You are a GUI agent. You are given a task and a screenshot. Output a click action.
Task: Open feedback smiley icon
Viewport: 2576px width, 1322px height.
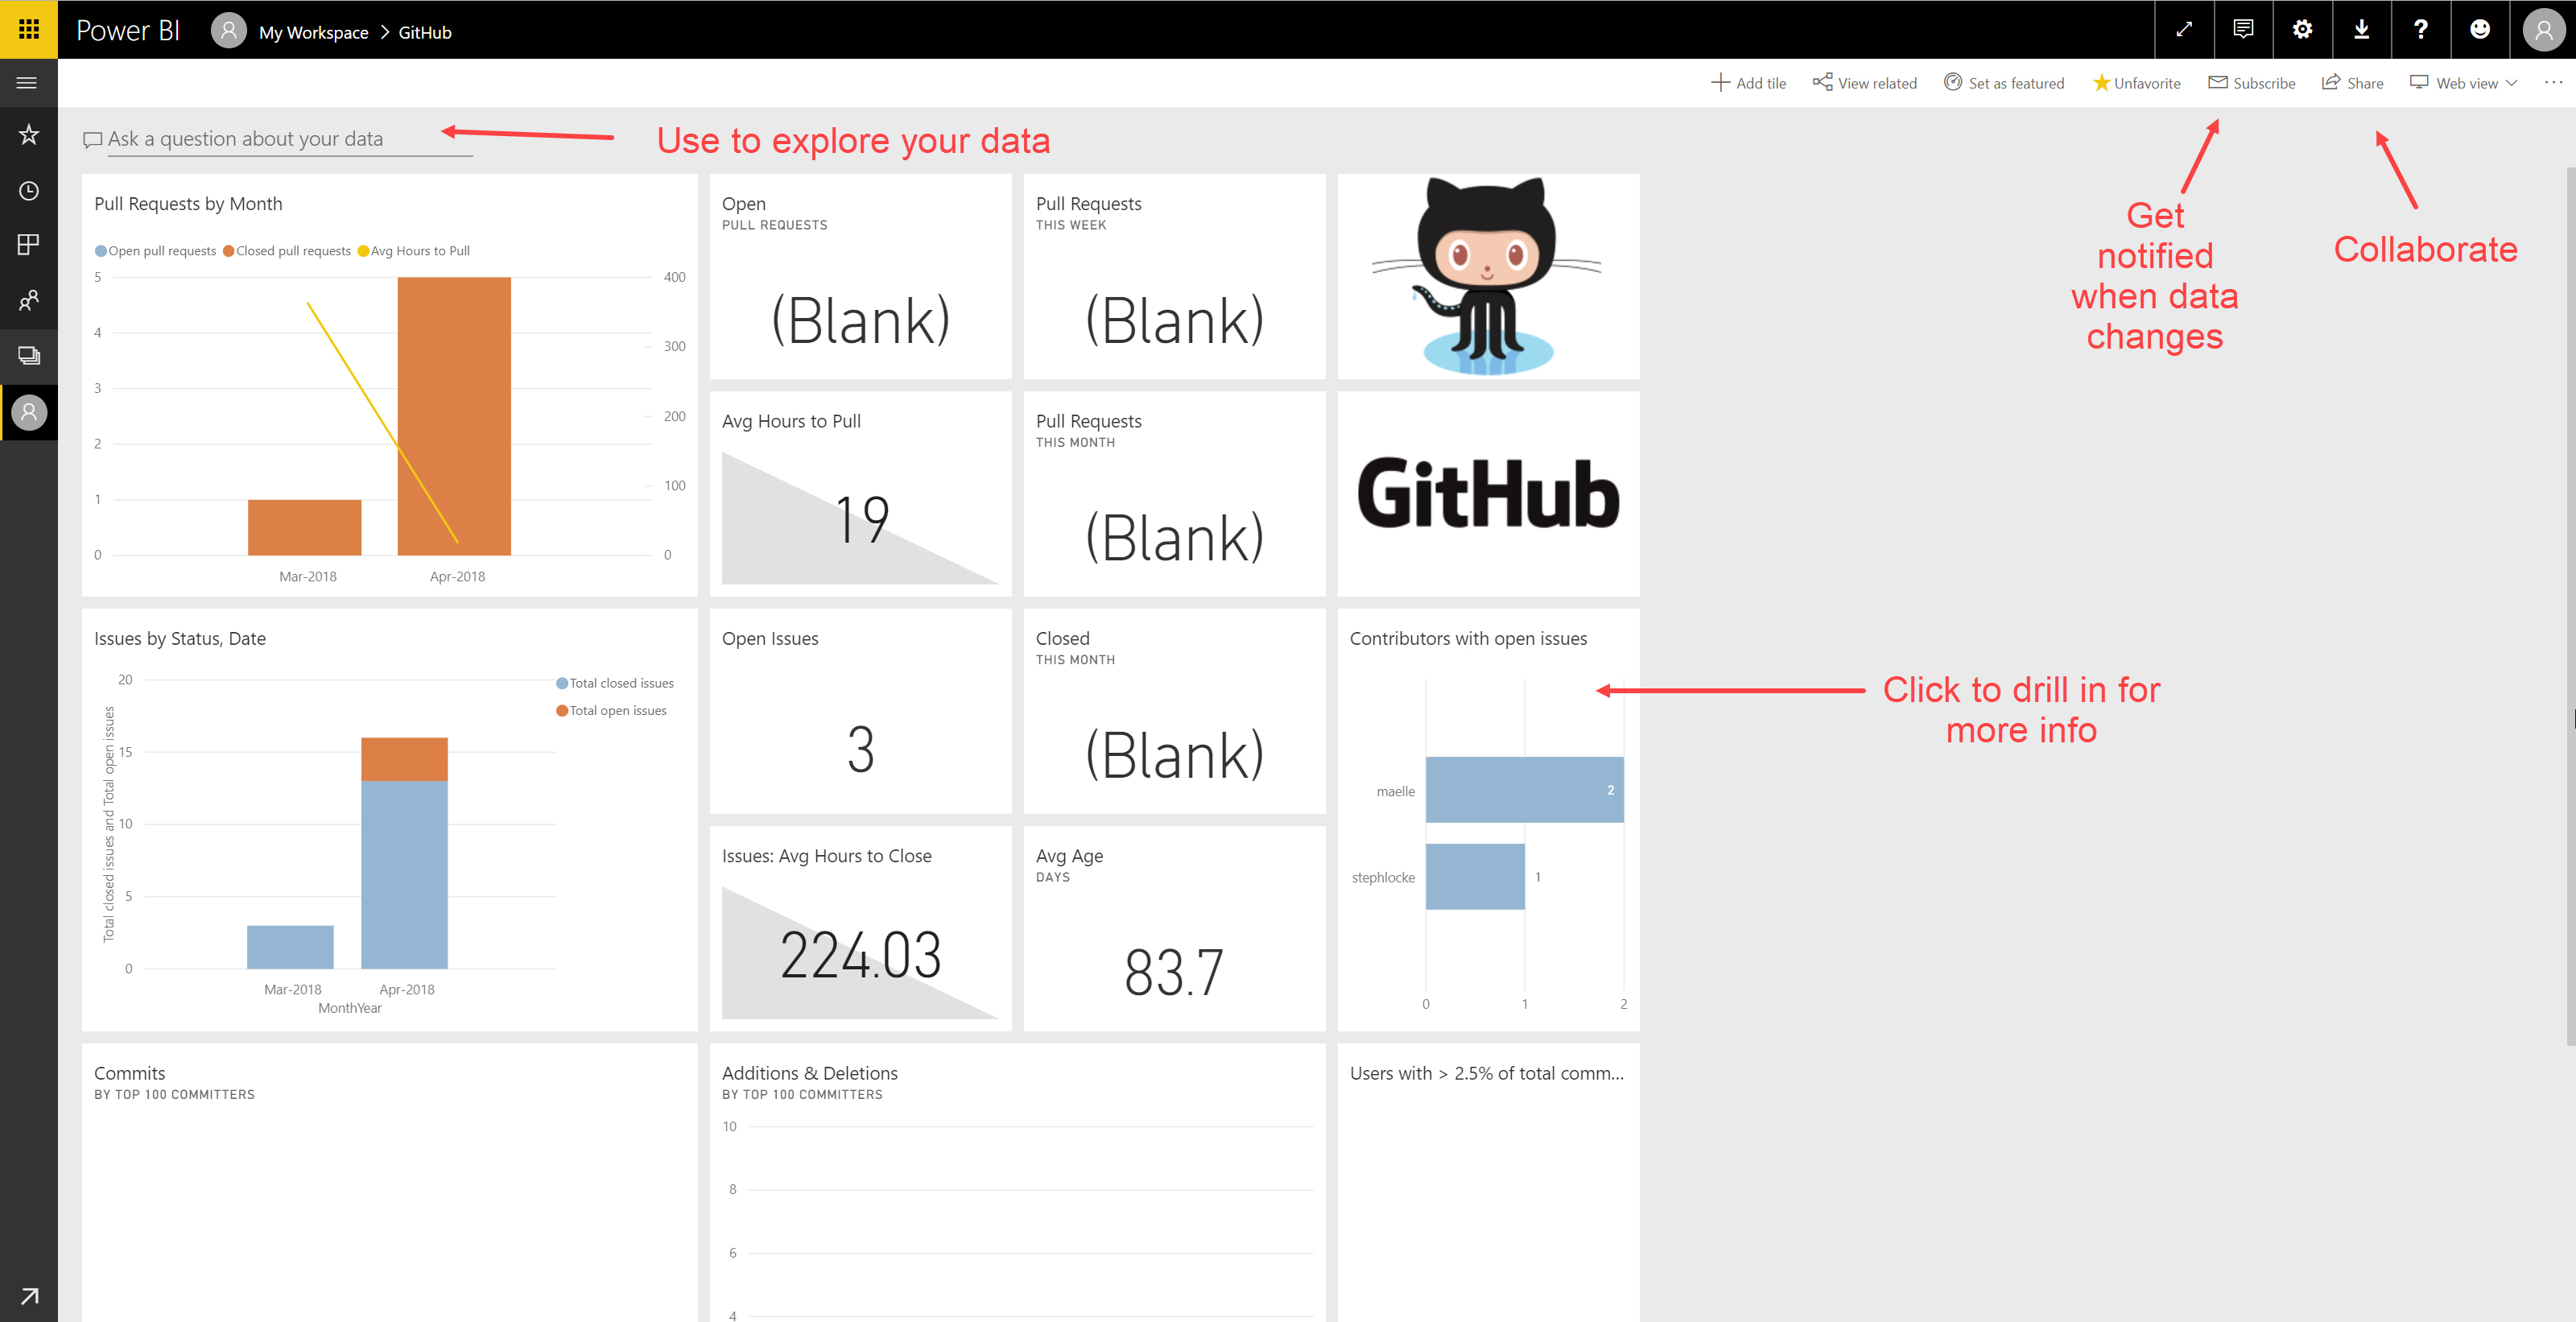tap(2479, 29)
